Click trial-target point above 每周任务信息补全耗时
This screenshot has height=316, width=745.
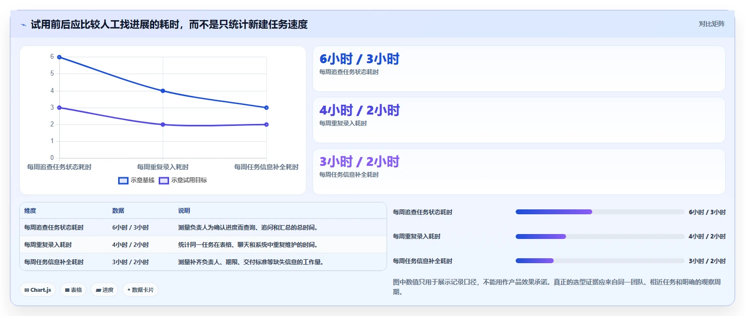266,124
